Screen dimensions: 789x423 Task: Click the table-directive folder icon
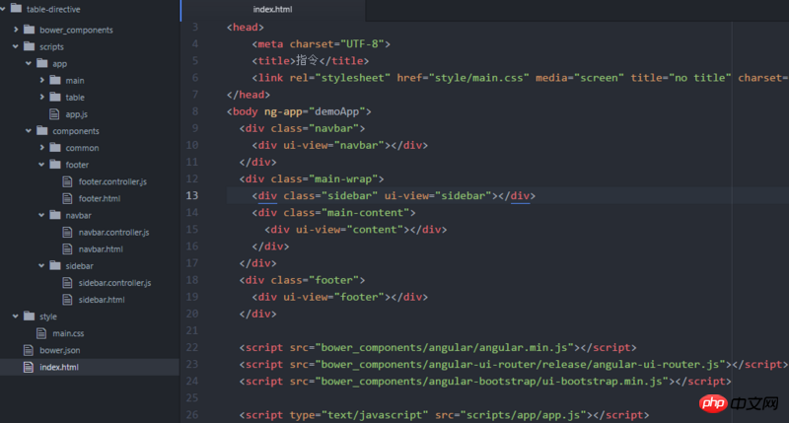click(x=16, y=8)
